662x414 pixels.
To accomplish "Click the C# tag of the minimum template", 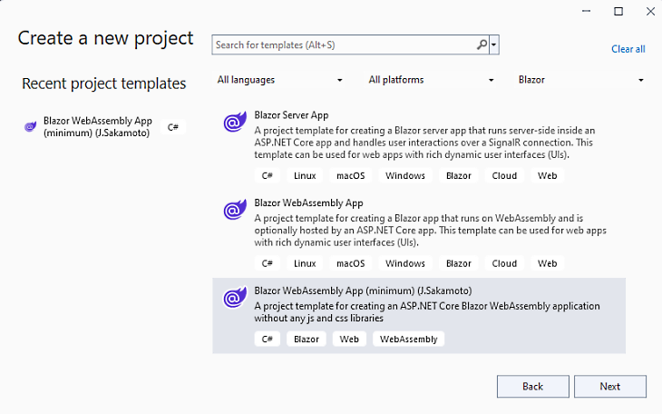I will [x=267, y=340].
